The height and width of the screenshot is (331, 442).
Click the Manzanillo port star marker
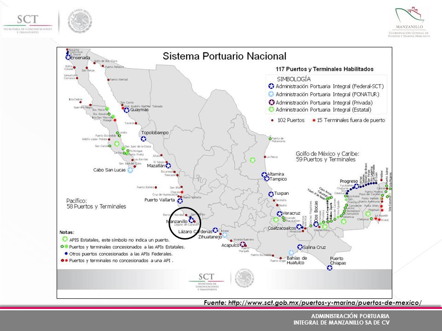coord(191,220)
